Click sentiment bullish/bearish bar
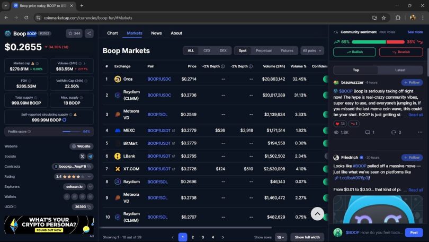Screen dimensions: 429x242 pos(378,42)
